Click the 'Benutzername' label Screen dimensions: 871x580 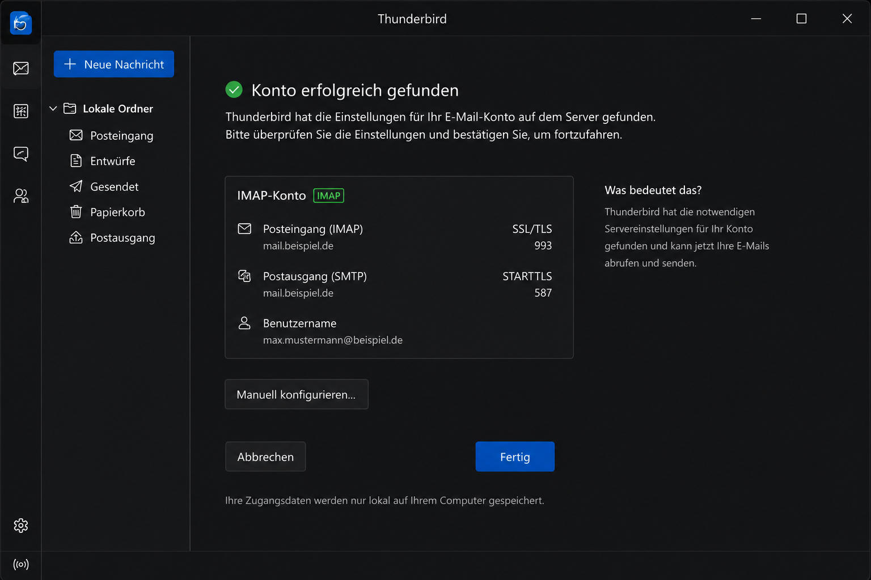300,323
